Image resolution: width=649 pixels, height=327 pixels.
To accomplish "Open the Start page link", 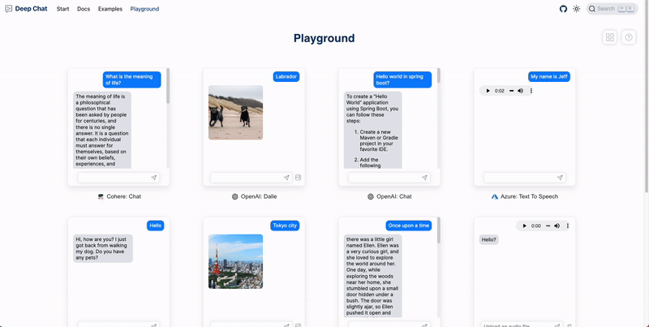I will pos(62,9).
